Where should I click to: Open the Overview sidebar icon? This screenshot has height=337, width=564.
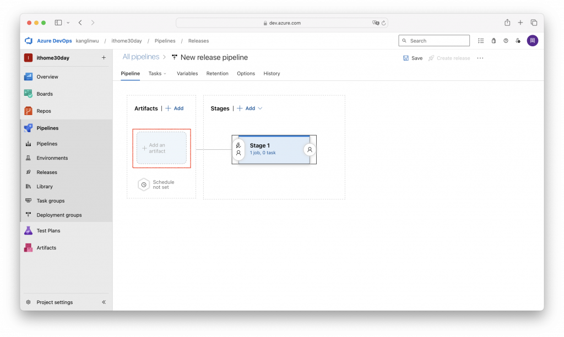click(x=29, y=77)
